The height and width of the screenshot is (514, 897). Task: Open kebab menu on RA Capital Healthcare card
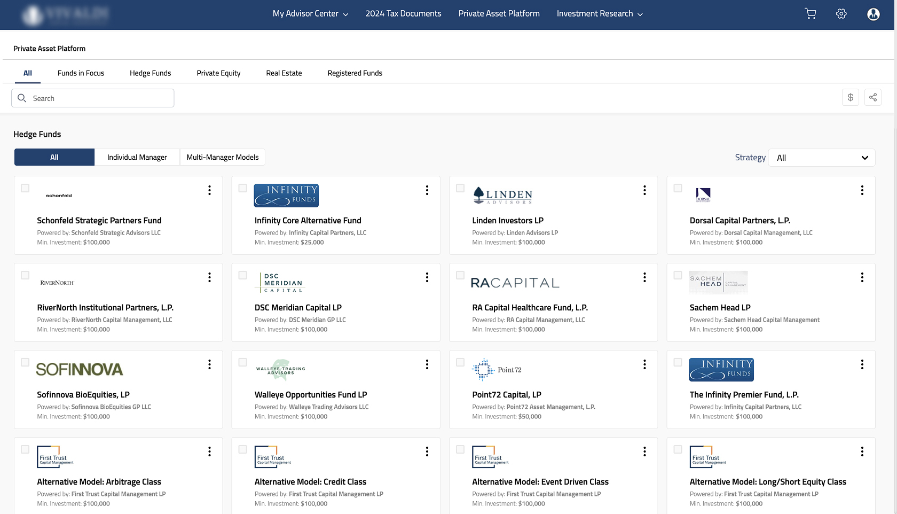pos(644,277)
